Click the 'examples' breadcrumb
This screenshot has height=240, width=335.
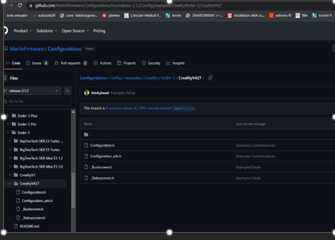pos(133,78)
